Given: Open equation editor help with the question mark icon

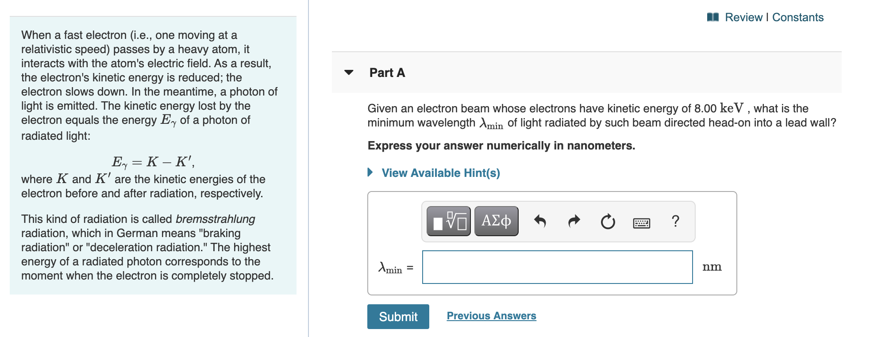Looking at the screenshot, I should pyautogui.click(x=674, y=221).
